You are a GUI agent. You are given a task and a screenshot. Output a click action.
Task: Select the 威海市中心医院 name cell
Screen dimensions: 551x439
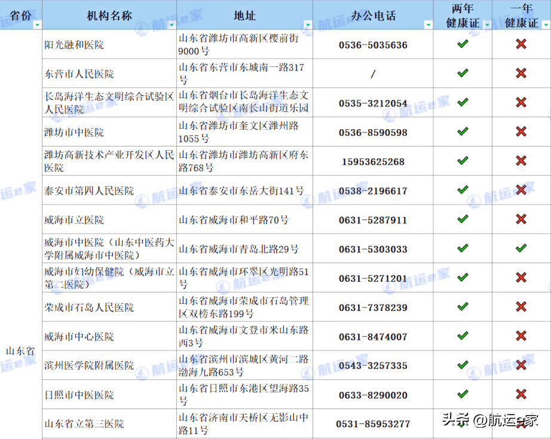tap(79, 337)
